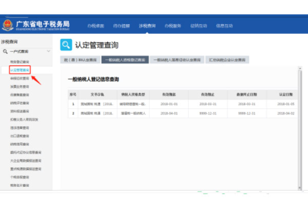The width and height of the screenshot is (308, 209).
Task: Click the 纳税人资格类型 column header
Action: tap(133, 94)
